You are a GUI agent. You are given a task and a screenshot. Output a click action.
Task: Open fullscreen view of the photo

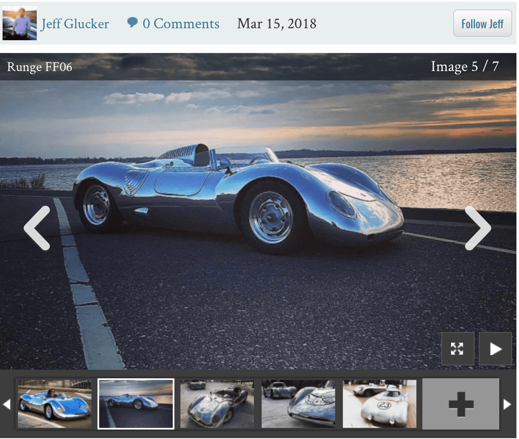[x=457, y=348]
